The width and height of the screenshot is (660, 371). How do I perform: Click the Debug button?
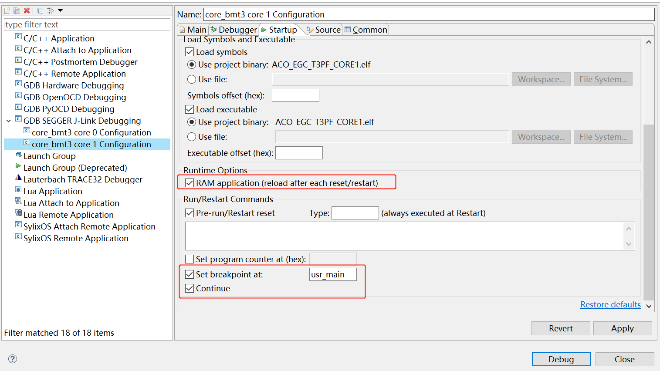click(561, 359)
